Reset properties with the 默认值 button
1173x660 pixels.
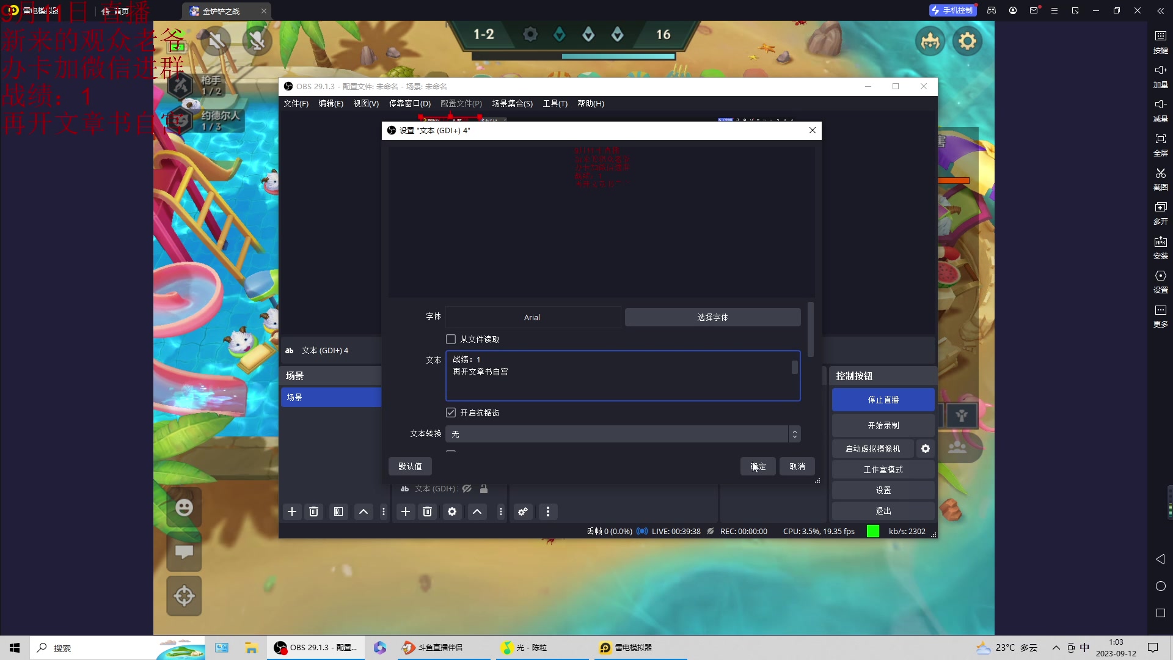pyautogui.click(x=410, y=466)
